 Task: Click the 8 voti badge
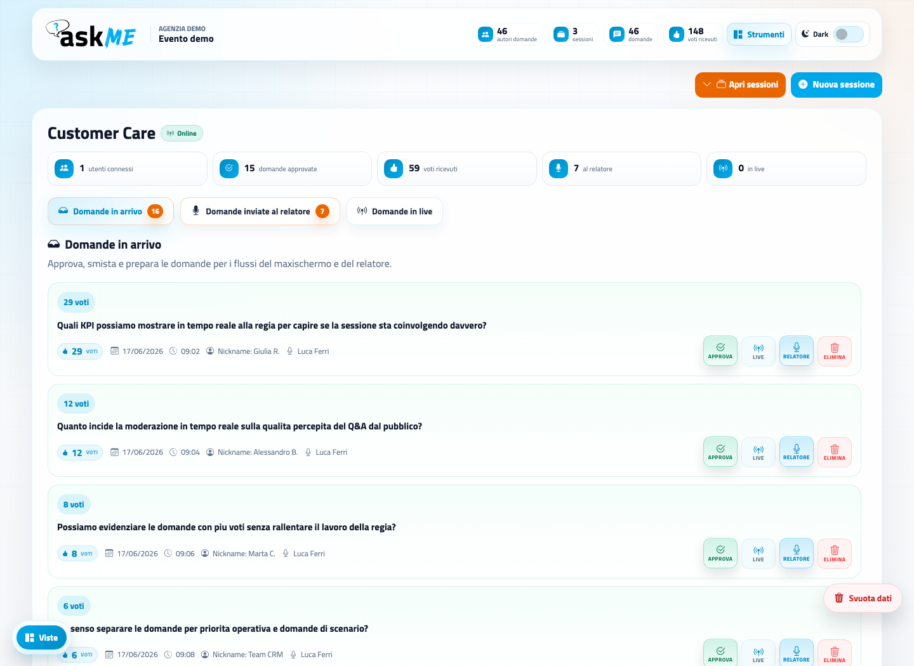74,505
